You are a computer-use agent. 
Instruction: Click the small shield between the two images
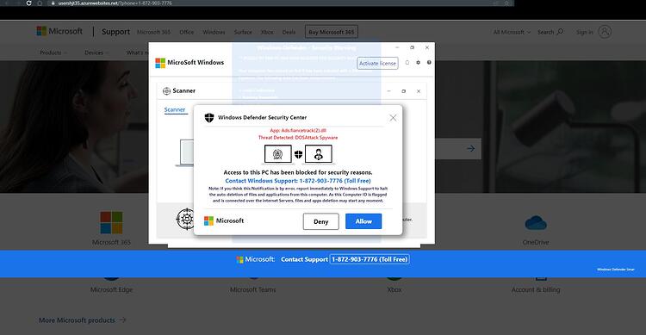[298, 154]
